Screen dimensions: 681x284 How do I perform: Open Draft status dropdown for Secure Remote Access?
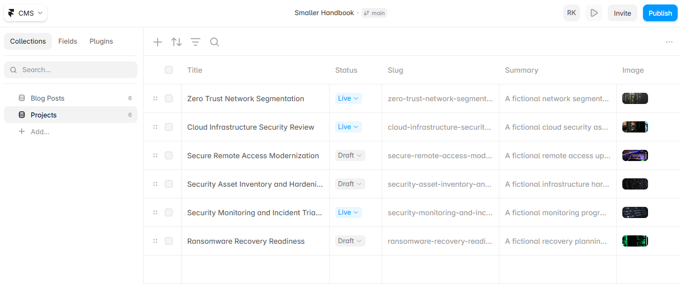point(350,155)
